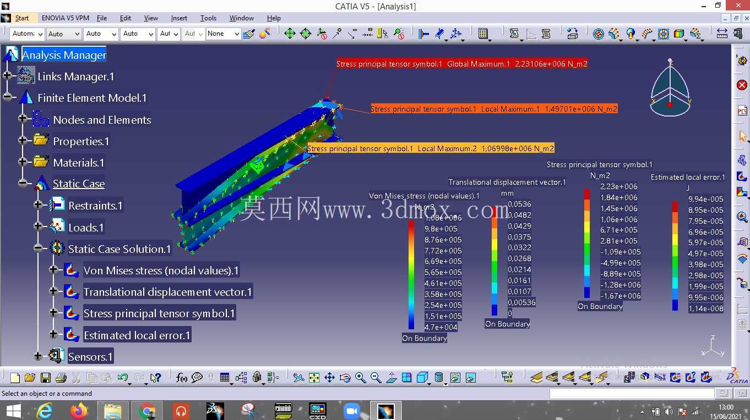Screen dimensions: 750x420
Task: Click the Von Mises Stress image icon
Action: point(742,177)
